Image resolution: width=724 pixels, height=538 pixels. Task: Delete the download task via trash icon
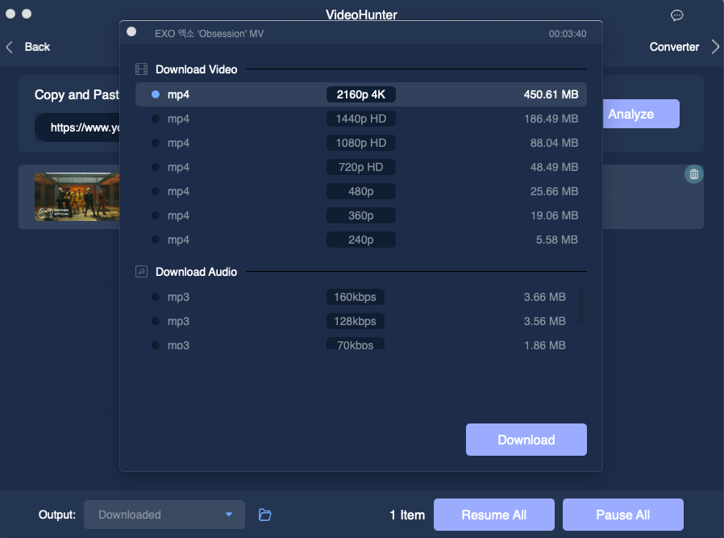point(694,173)
